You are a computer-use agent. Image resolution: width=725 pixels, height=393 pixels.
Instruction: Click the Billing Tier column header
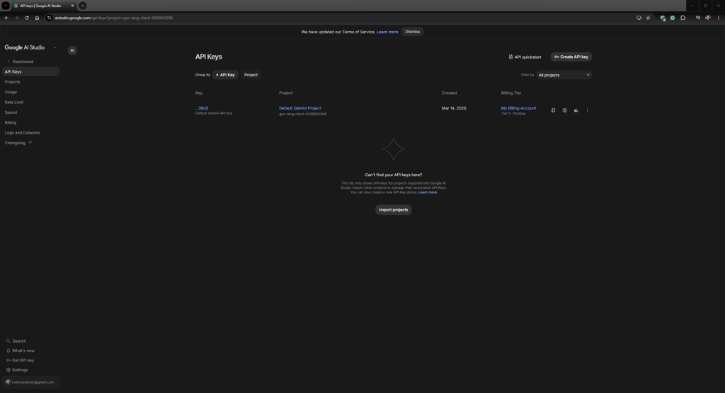tap(511, 93)
